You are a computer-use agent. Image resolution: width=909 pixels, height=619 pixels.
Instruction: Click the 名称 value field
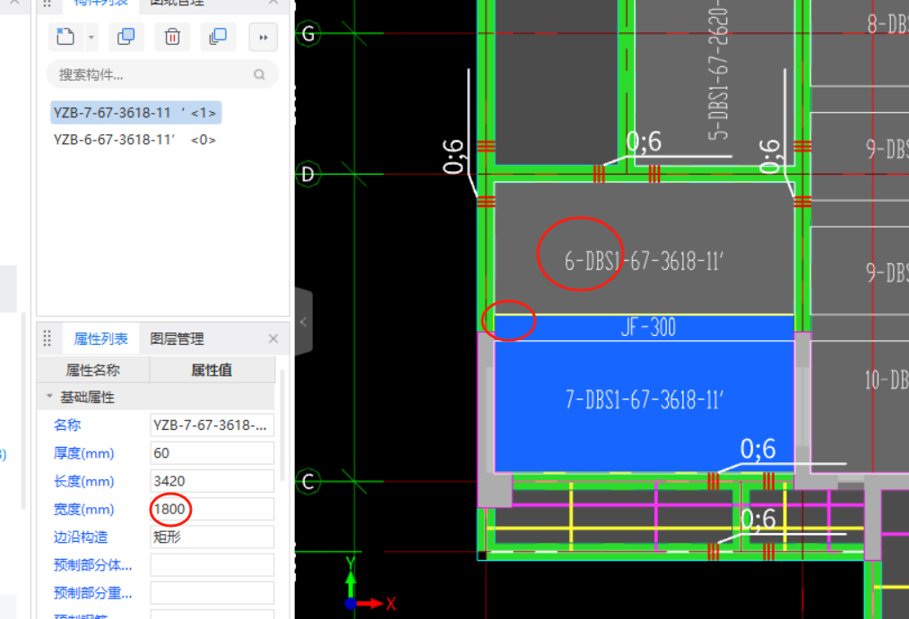pyautogui.click(x=212, y=425)
